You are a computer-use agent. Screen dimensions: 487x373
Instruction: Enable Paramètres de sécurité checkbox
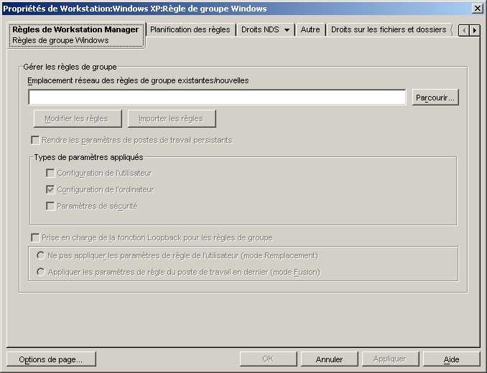50,206
